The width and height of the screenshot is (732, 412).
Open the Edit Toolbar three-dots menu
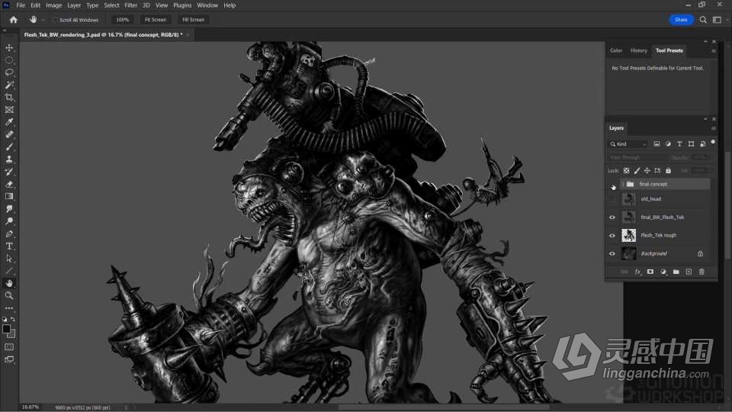coord(9,308)
